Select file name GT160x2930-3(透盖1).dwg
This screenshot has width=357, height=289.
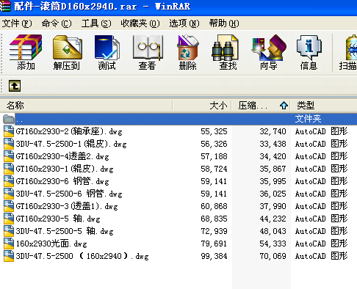pos(67,206)
